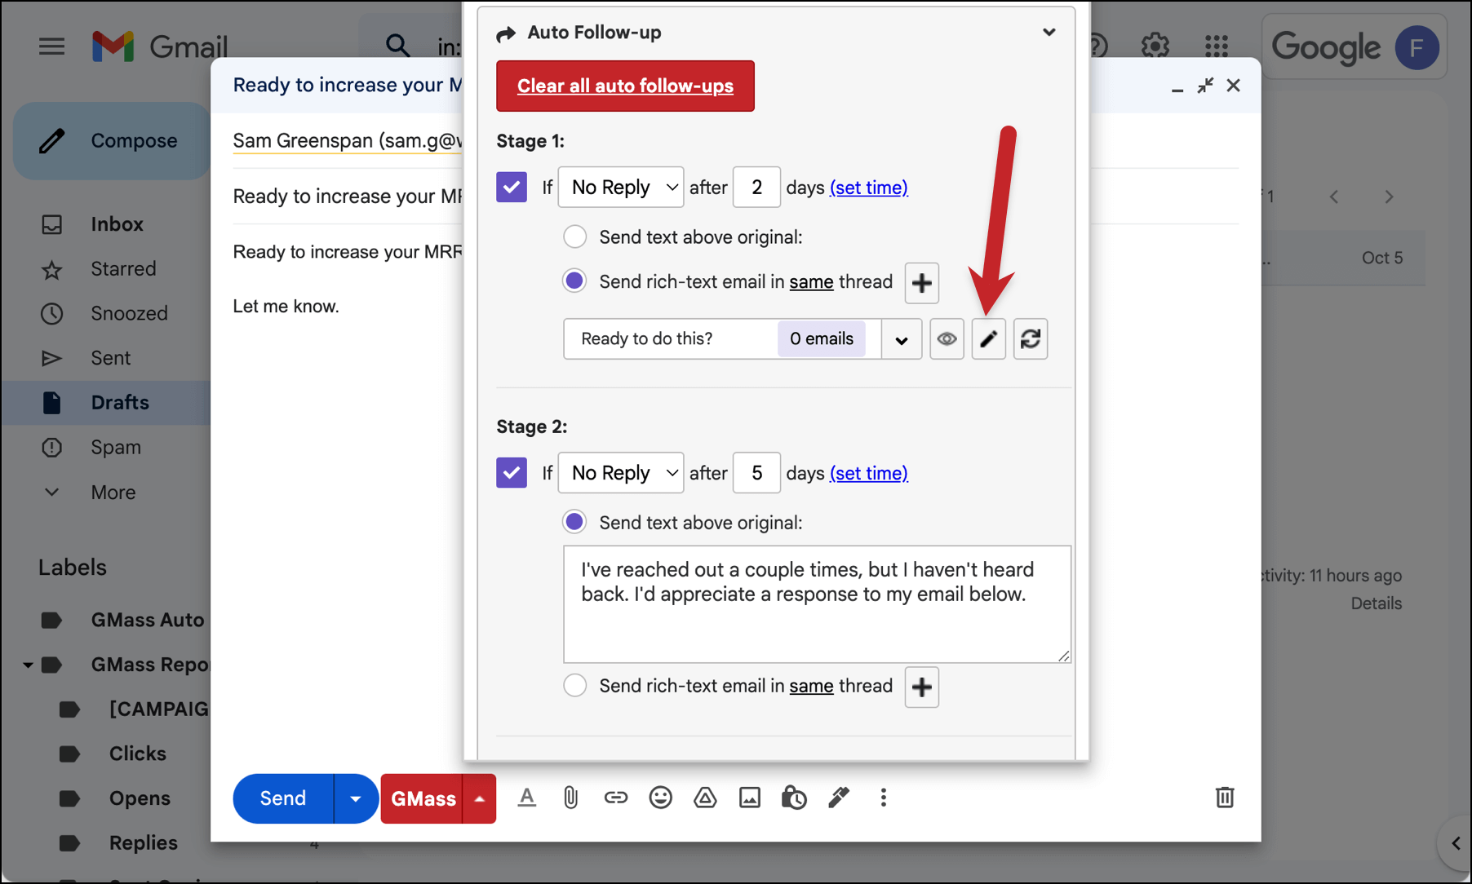The width and height of the screenshot is (1472, 884).
Task: Toggle the Stage 1 checkbox
Action: pos(512,187)
